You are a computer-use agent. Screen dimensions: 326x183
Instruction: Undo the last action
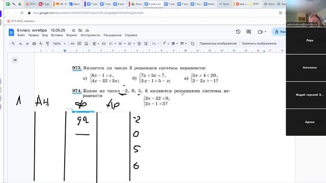[x=20, y=44]
